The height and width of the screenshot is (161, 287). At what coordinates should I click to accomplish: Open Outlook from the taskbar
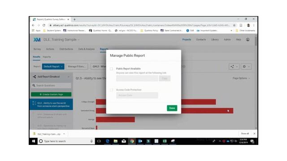coord(140,141)
